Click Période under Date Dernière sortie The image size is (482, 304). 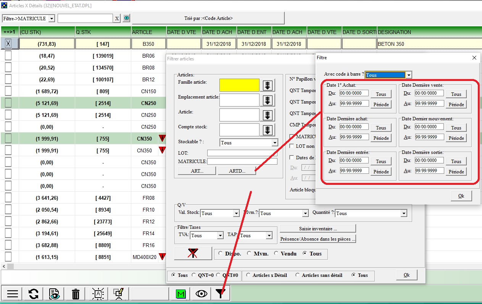pyautogui.click(x=456, y=172)
